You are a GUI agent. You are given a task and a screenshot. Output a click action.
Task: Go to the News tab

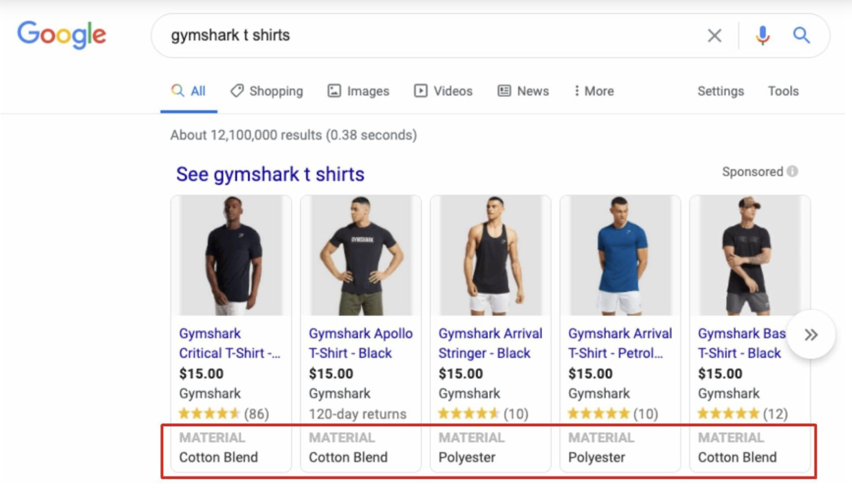[x=523, y=91]
